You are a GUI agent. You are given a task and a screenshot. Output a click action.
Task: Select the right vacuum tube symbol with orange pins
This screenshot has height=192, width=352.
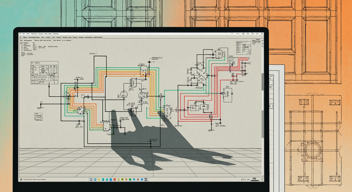click(x=142, y=95)
